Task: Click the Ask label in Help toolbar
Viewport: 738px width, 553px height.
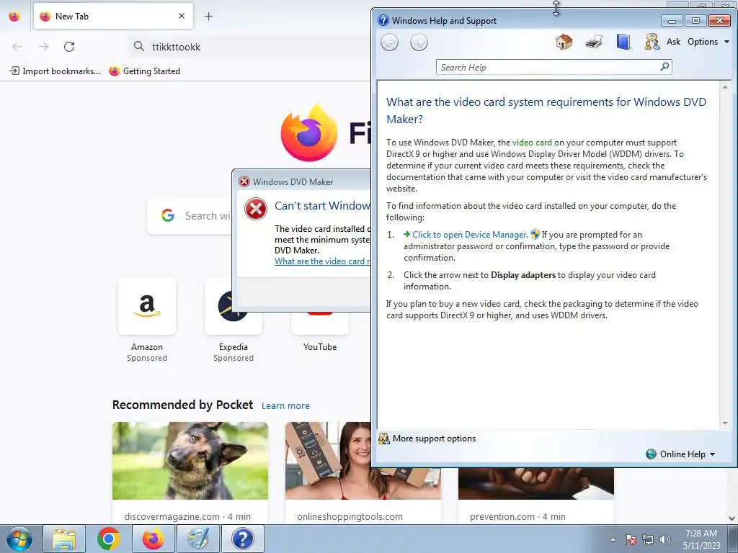Action: [673, 42]
